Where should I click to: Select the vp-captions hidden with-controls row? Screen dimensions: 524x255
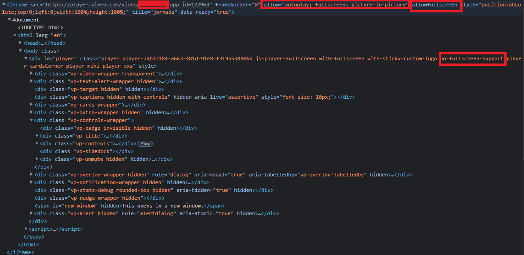pyautogui.click(x=194, y=97)
